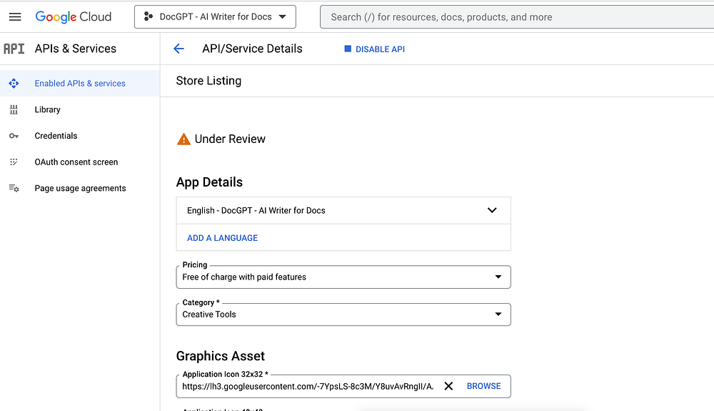Open the hamburger navigation menu
This screenshot has width=714, height=411.
pyautogui.click(x=15, y=16)
